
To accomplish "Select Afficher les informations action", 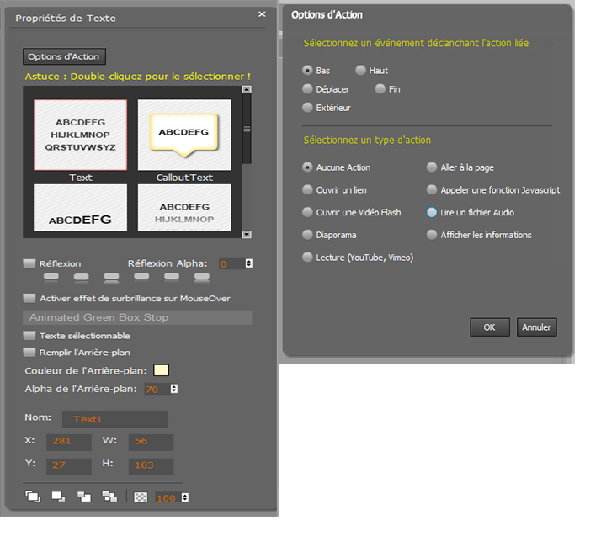I will click(x=432, y=235).
